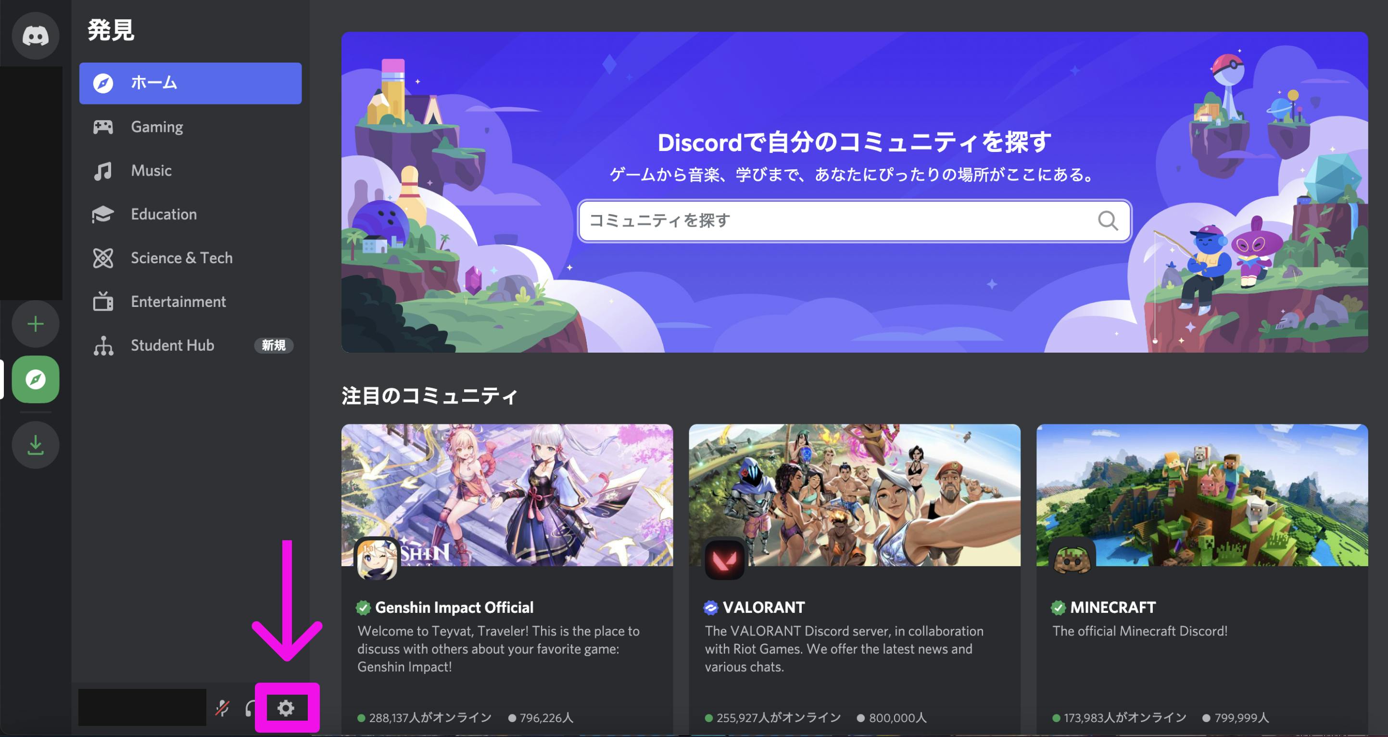This screenshot has width=1388, height=737.
Task: Click the Gaming category icon
Action: click(x=103, y=127)
